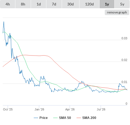Viewport: 130px width, 125px height.
Task: Click the remove graph button
Action: pos(117,12)
